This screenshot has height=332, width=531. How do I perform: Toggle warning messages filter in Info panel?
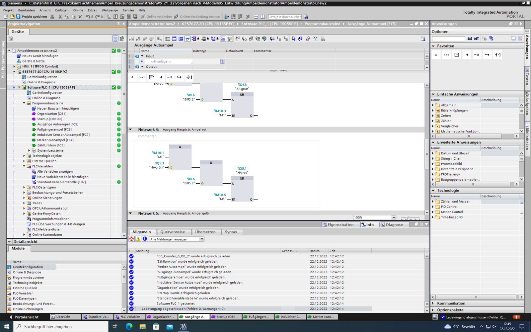click(x=138, y=239)
